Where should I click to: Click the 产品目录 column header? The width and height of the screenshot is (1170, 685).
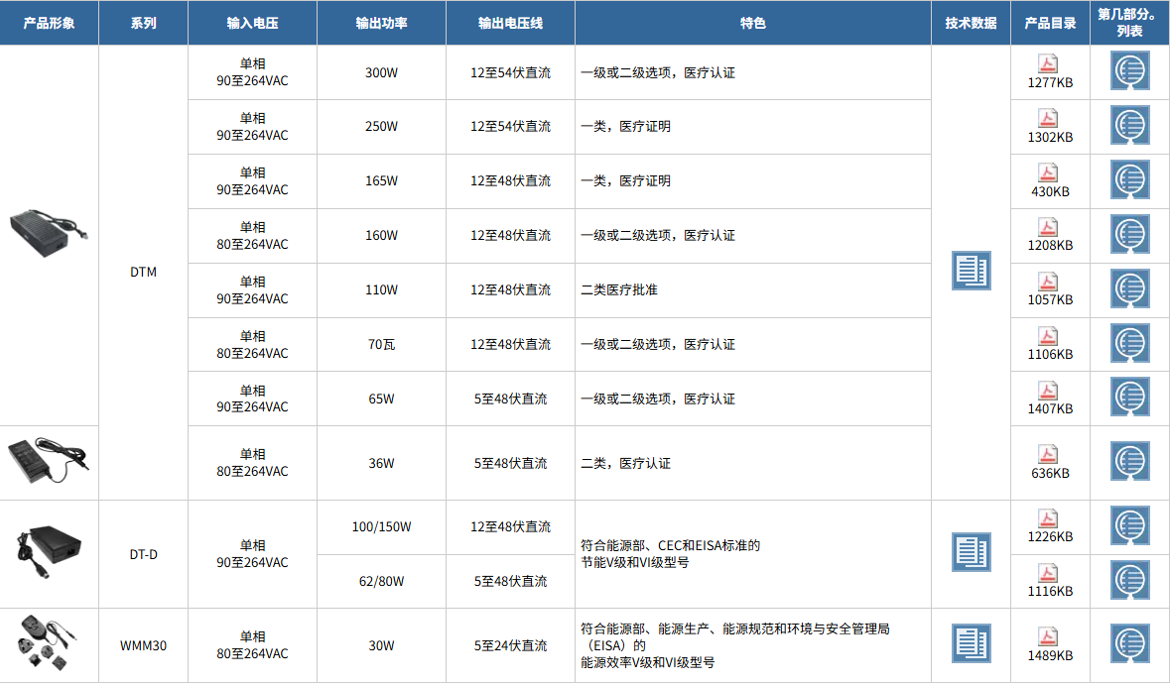[1050, 23]
